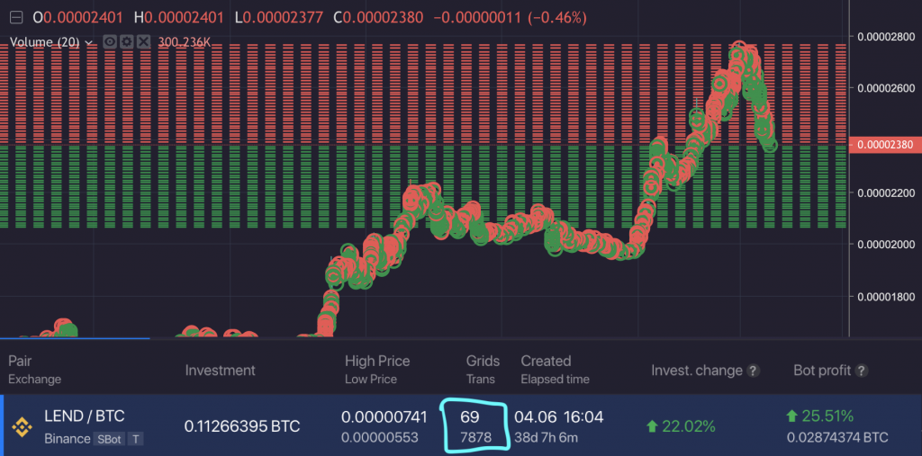Open the LEND / BTC pair row
This screenshot has width=922, height=456.
[85, 416]
